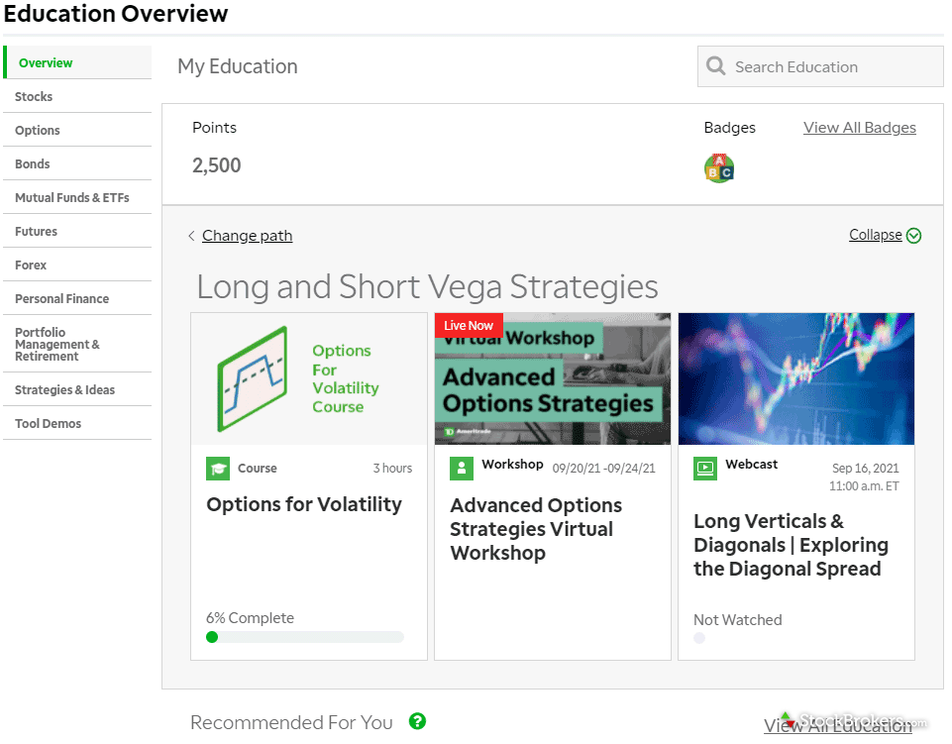This screenshot has height=744, width=952.
Task: Click the Options for Volatility progress bar
Action: [305, 637]
